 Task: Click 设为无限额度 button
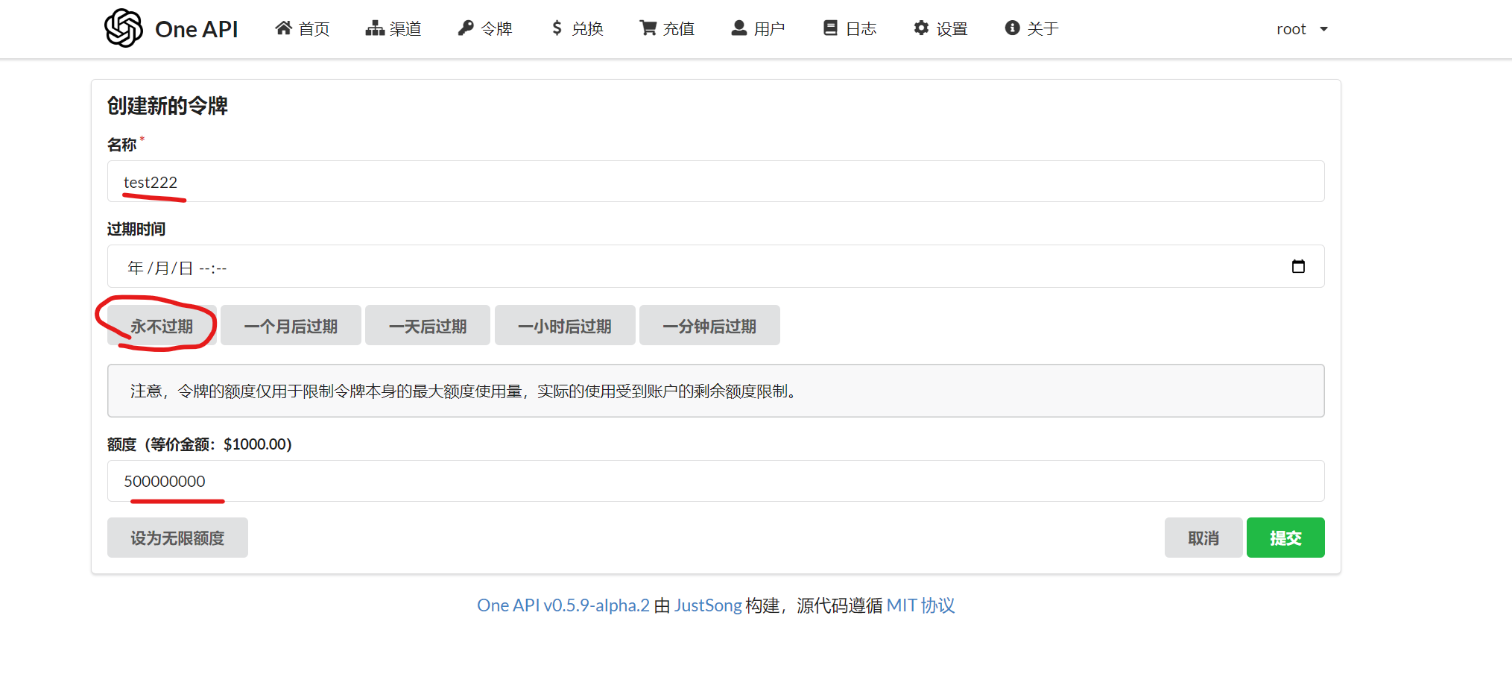(x=177, y=538)
